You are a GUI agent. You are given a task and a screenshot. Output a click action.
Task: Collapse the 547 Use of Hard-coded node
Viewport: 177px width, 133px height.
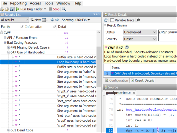pyautogui.click(x=9, y=52)
